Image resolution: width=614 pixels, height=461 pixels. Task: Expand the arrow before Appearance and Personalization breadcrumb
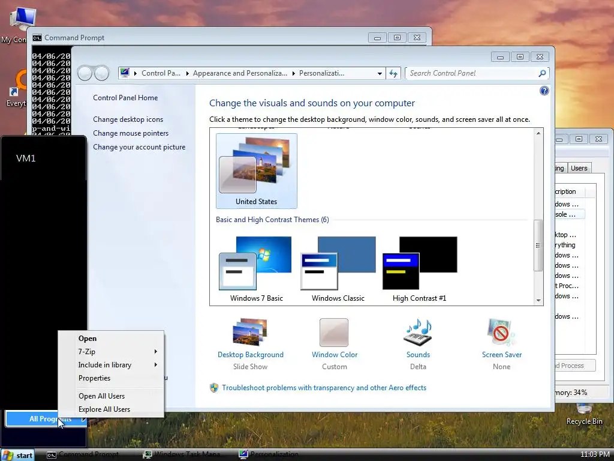pos(187,73)
